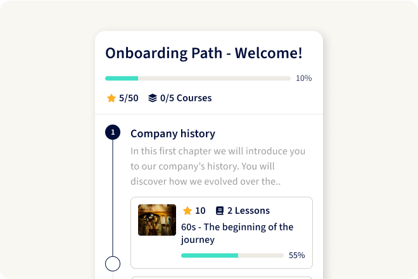Click the overall onboarding progress bar
Viewport: 418px width, 279px height.
point(198,78)
